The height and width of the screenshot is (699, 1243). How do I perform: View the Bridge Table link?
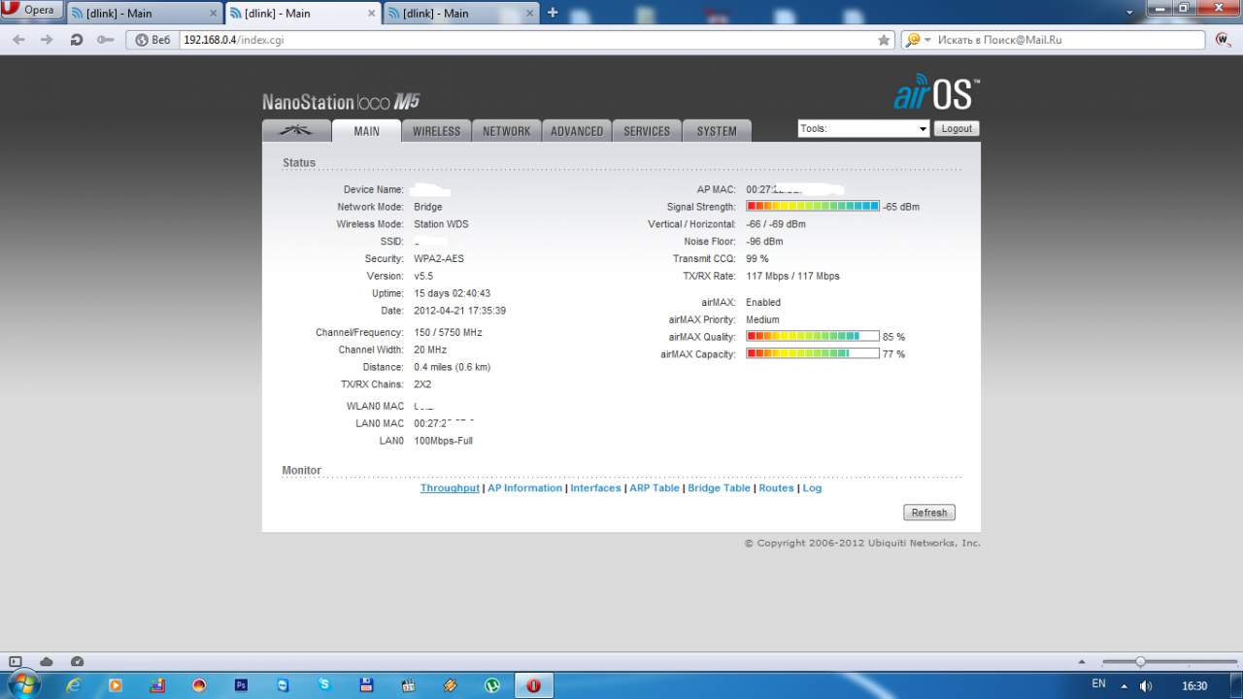pos(720,488)
